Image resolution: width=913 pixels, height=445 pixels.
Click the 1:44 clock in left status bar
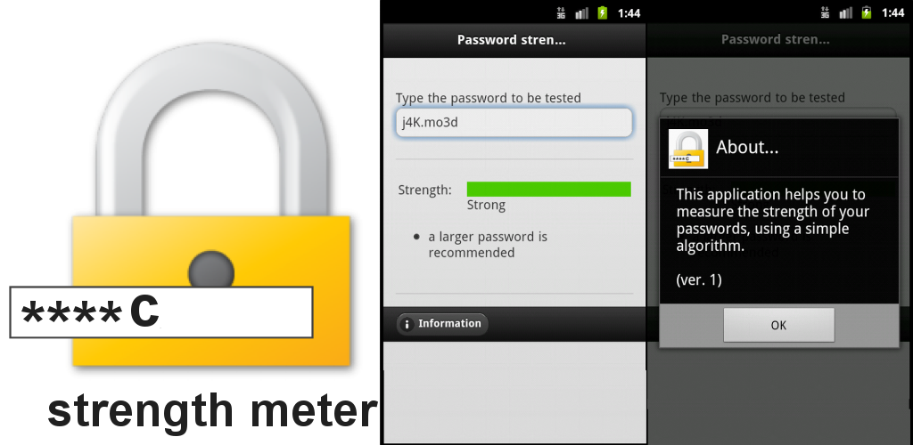click(629, 12)
